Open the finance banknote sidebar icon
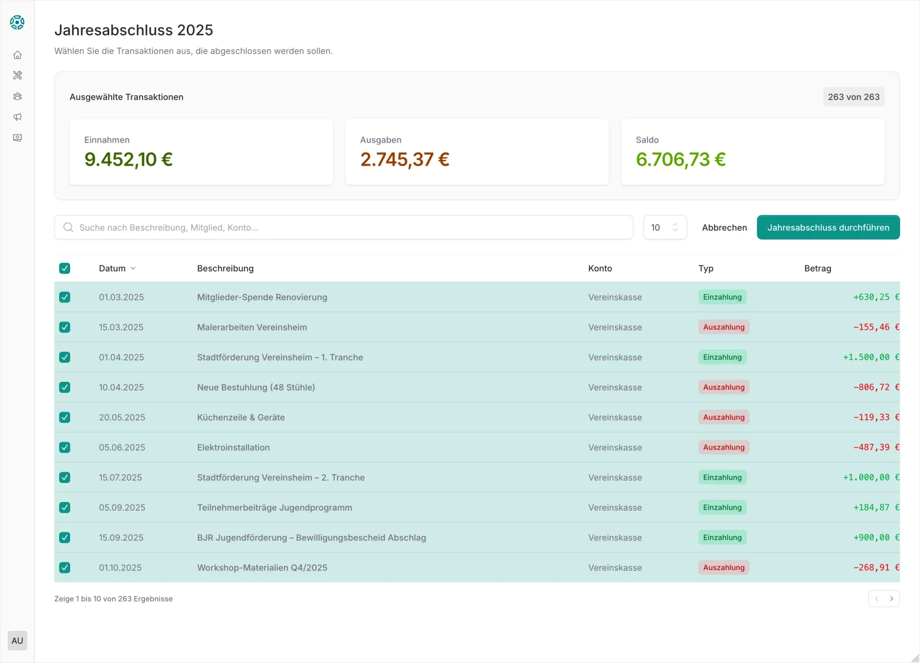This screenshot has height=663, width=920. click(x=17, y=138)
